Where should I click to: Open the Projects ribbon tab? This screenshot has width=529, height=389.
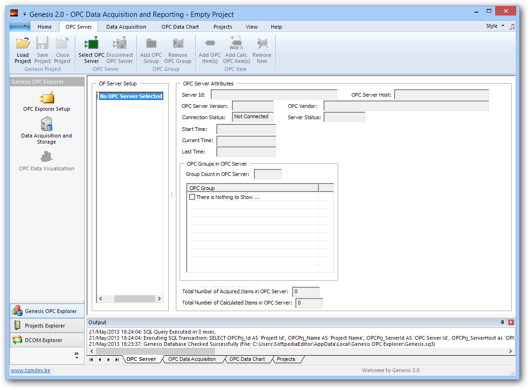(223, 27)
